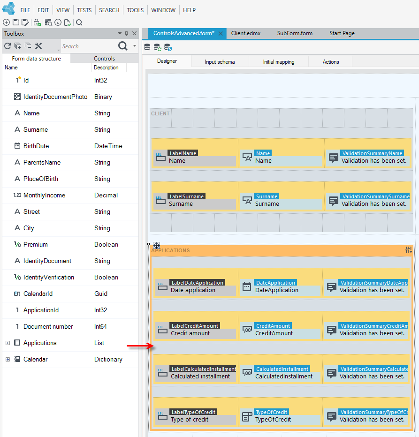Switch to the Controls tab in Toolbox
The image size is (419, 437).
click(104, 59)
